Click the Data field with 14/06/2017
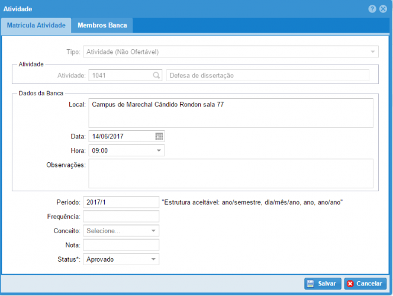Screen dimensions: 393x296 tap(121, 136)
